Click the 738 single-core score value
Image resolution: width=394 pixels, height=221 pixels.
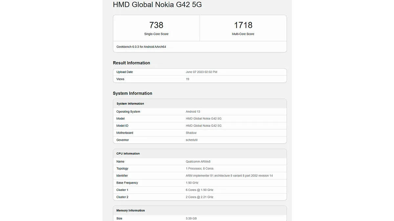[x=156, y=25]
